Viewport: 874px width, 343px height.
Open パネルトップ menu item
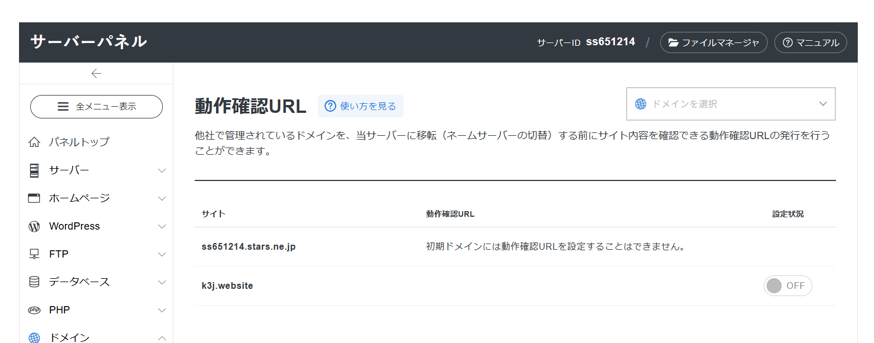79,142
